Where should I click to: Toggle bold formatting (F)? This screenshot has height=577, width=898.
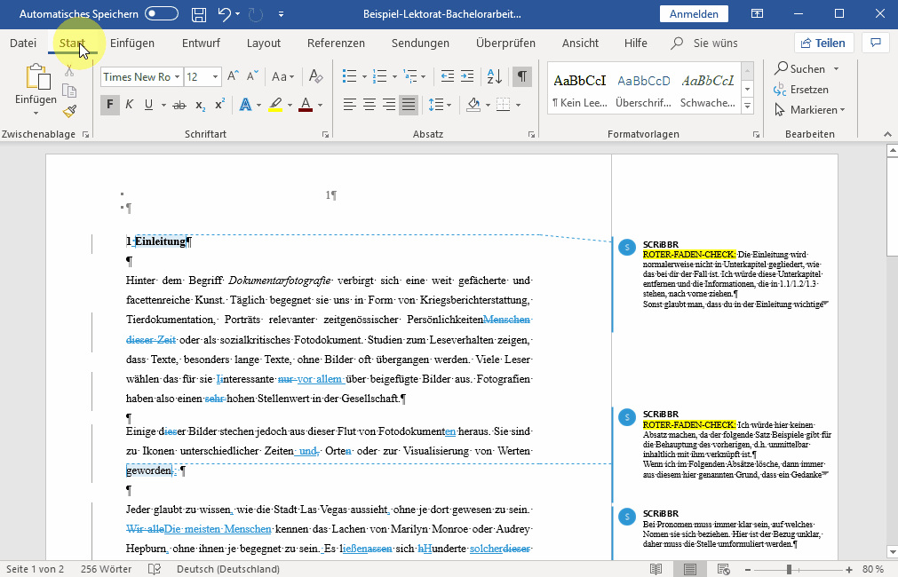click(110, 105)
